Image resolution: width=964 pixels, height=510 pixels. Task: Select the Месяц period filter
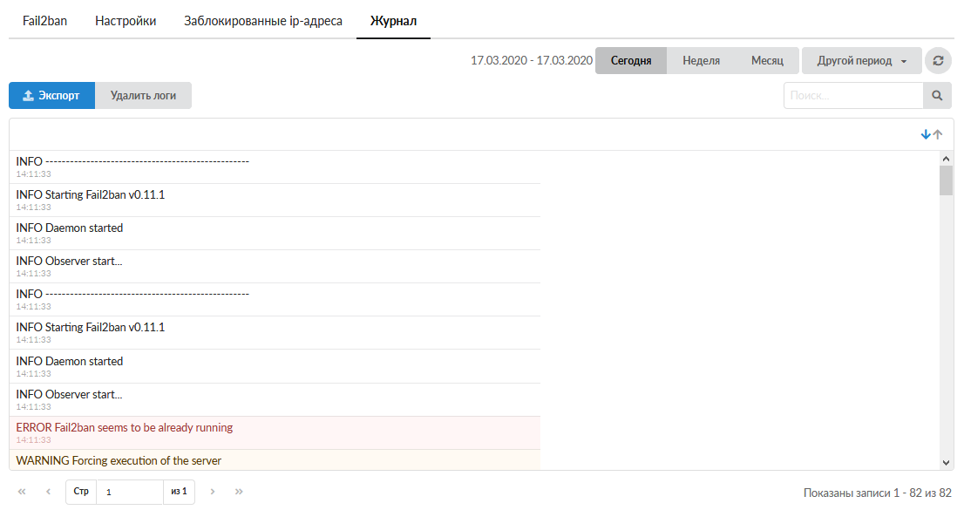pyautogui.click(x=767, y=61)
